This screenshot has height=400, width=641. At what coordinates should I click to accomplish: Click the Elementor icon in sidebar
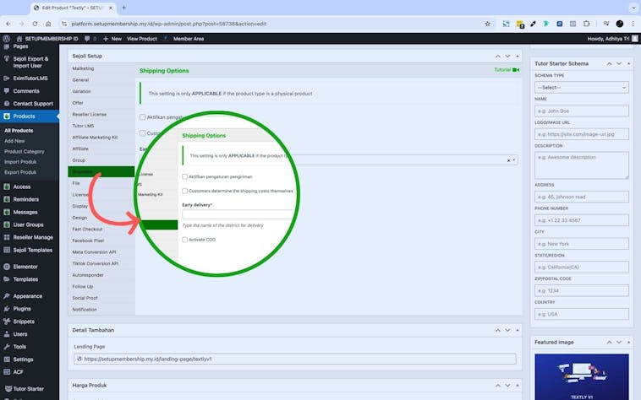coord(8,267)
